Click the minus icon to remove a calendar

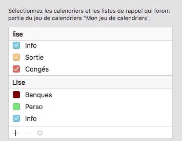(27, 133)
